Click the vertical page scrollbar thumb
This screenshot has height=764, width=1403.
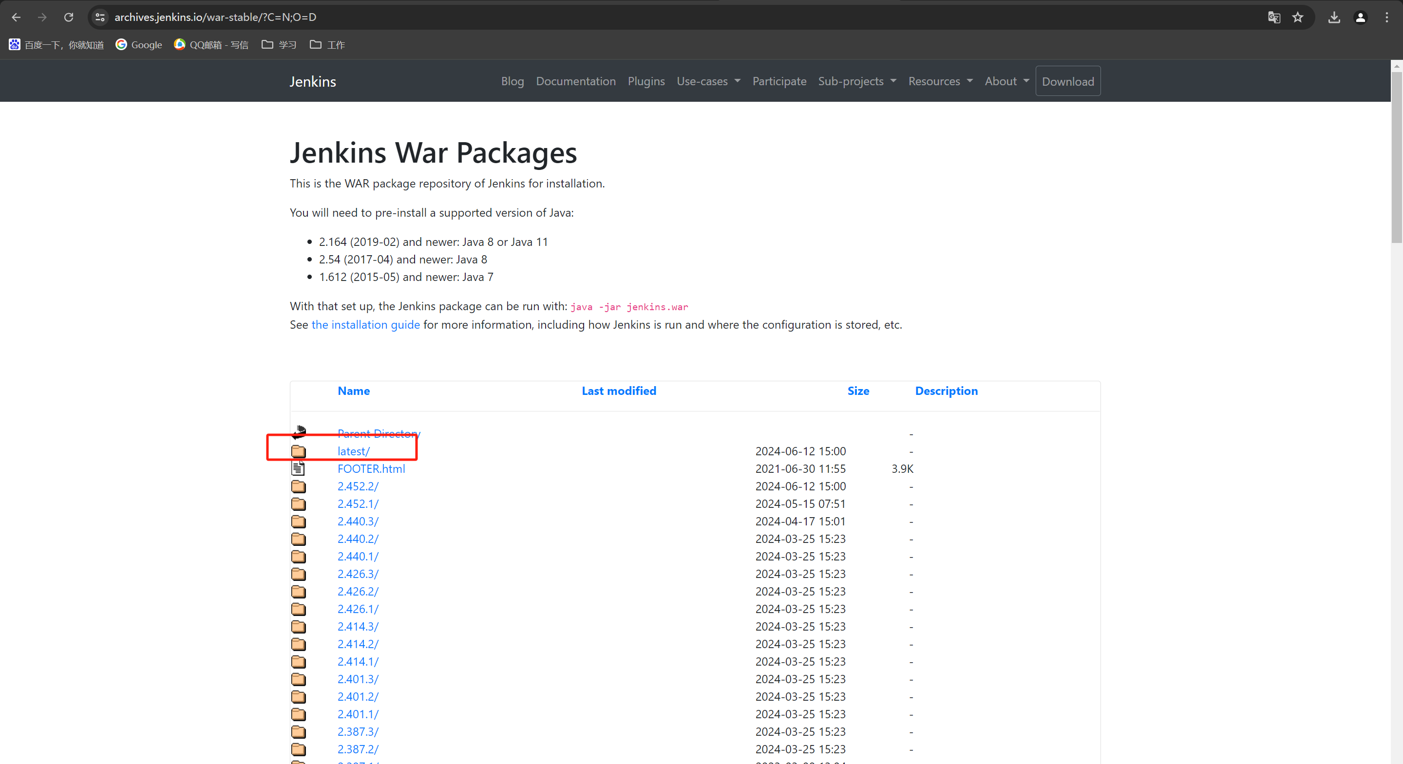pyautogui.click(x=1397, y=157)
